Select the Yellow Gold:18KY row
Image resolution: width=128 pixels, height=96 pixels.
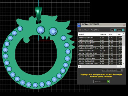coord(100,45)
